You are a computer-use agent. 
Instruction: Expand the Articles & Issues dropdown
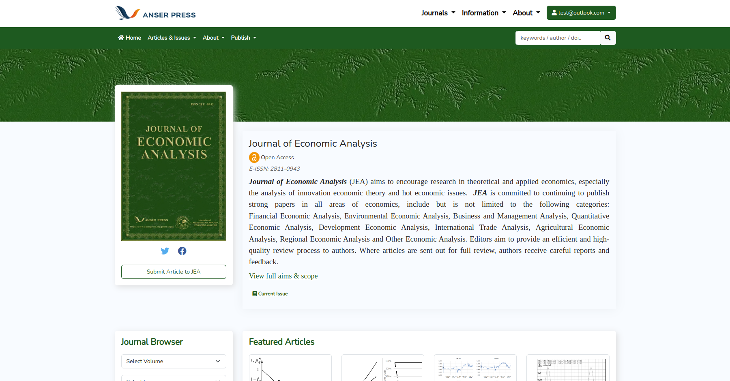click(x=172, y=38)
